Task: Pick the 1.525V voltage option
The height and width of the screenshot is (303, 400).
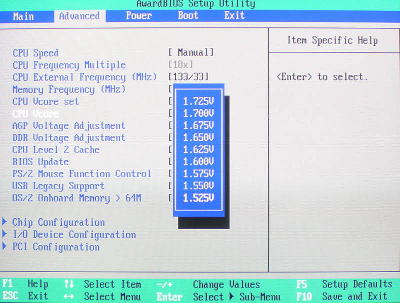Action: [198, 198]
